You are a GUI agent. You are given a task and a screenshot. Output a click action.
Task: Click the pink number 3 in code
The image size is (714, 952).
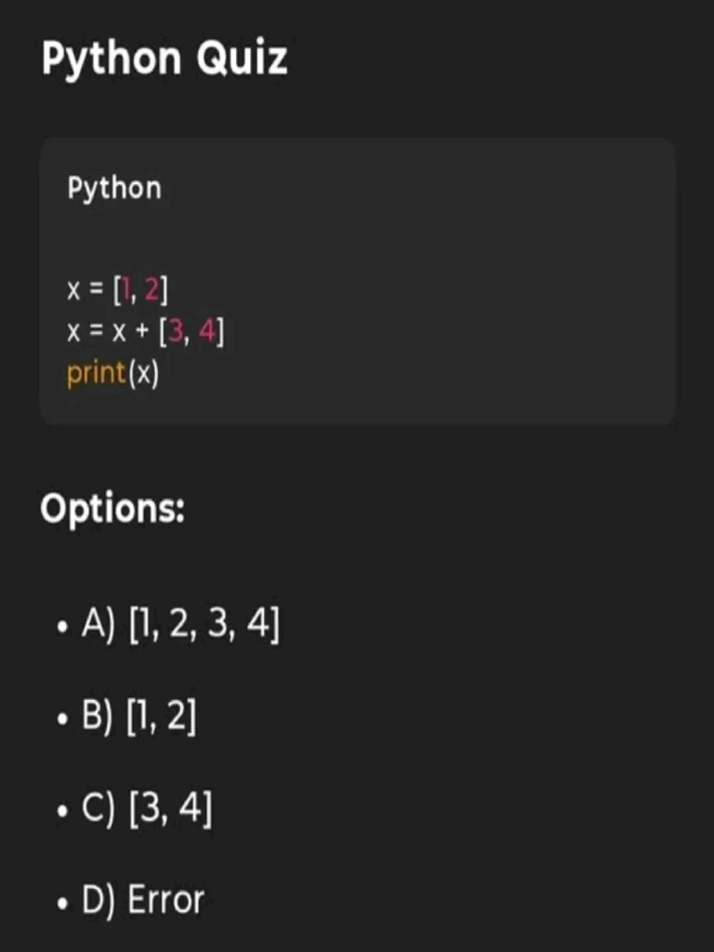(x=176, y=332)
